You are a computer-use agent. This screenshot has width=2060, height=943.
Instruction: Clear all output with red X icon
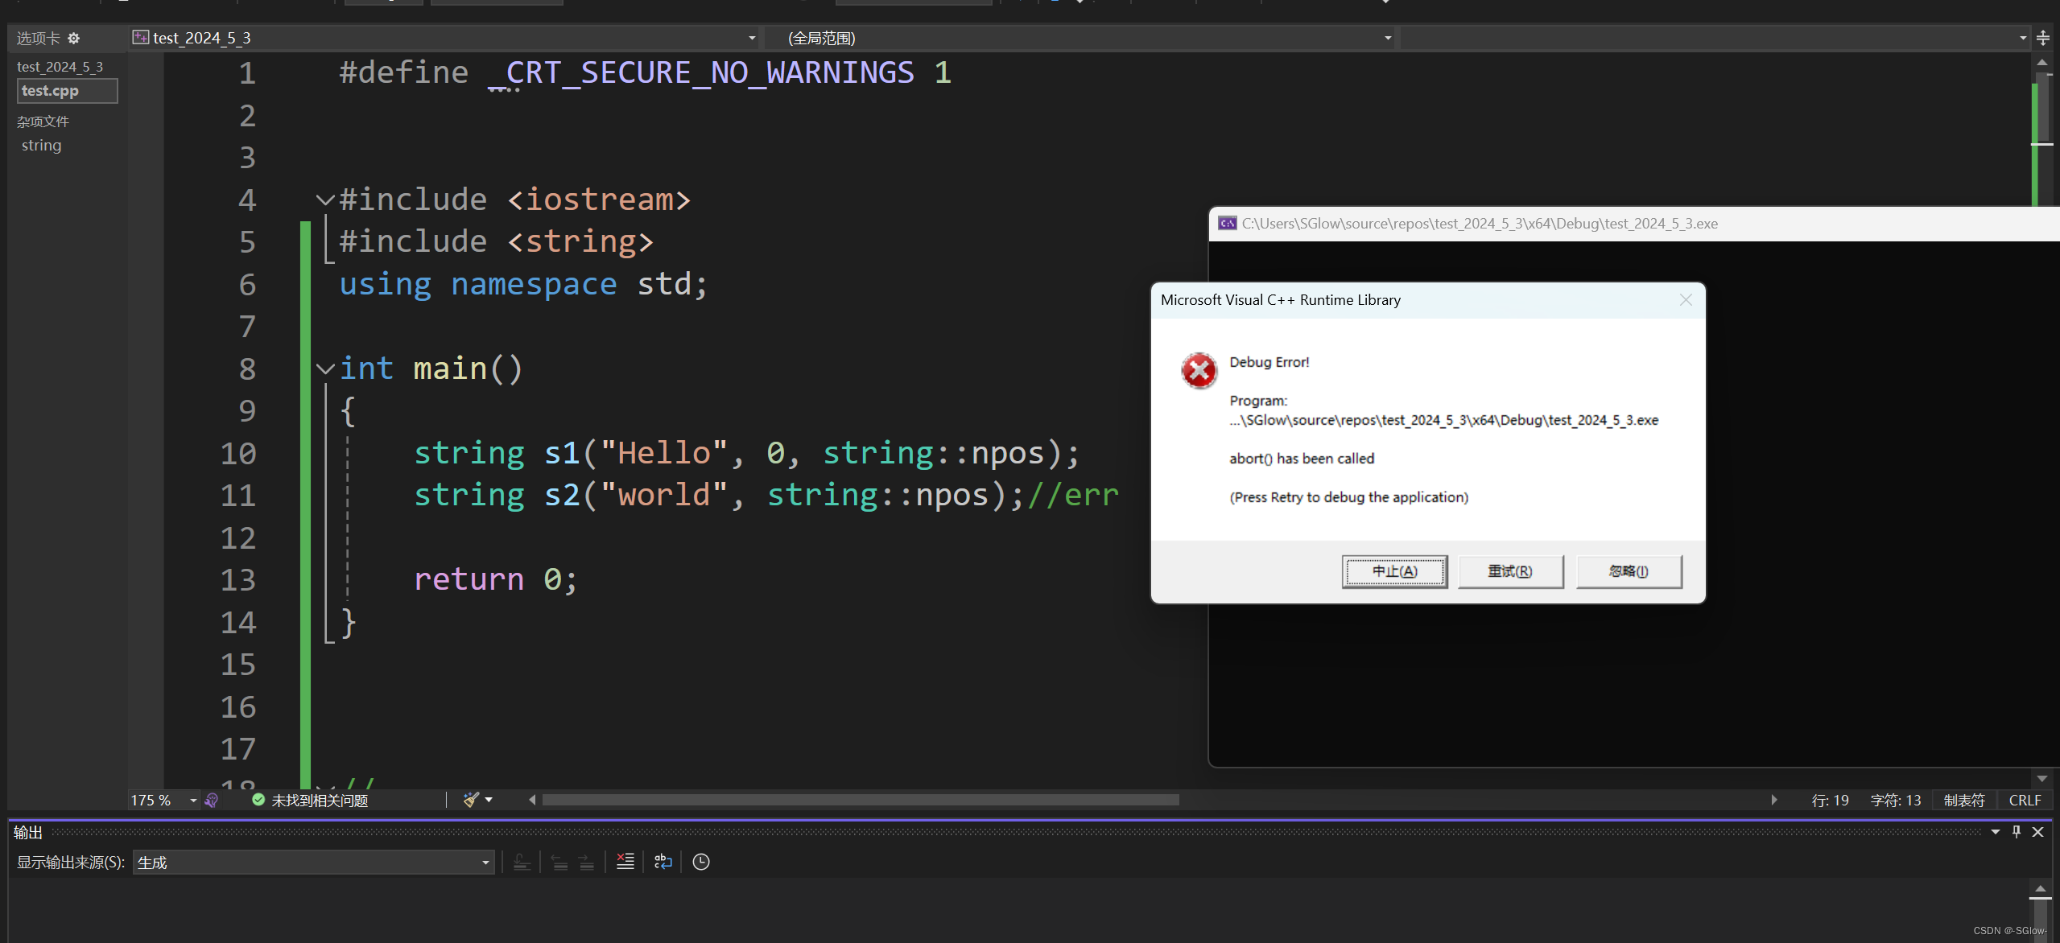point(625,862)
